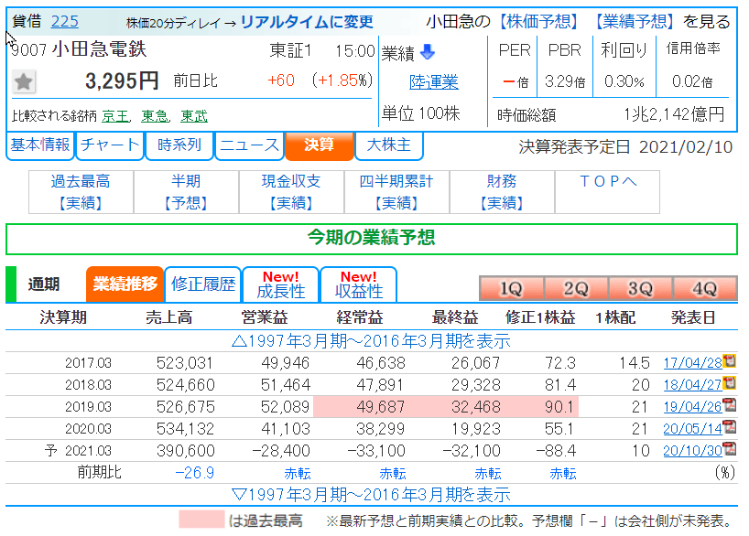The height and width of the screenshot is (536, 749).
Task: Open the 20/10/30 announcement date link
Action: click(x=692, y=451)
